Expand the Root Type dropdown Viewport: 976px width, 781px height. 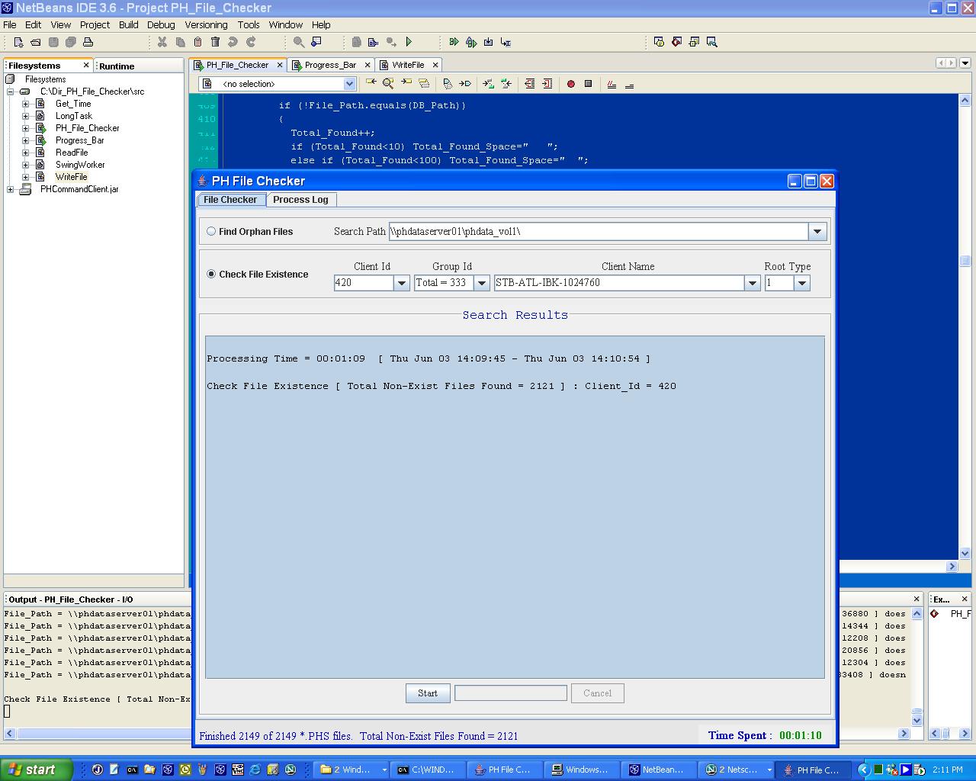801,283
